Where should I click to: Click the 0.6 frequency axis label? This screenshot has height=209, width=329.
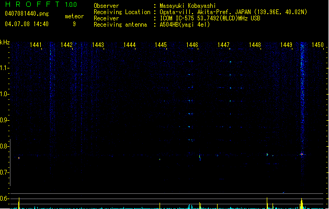[4, 199]
